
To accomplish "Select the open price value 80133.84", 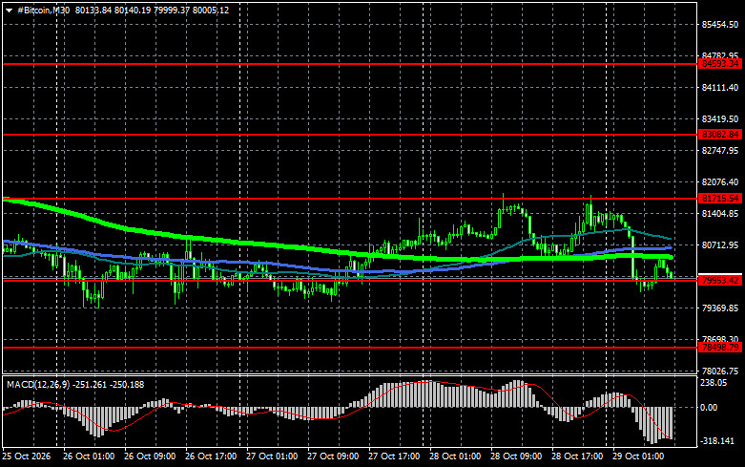I will 93,10.
